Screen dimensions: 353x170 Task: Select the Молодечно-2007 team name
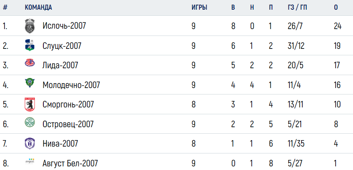point(71,85)
